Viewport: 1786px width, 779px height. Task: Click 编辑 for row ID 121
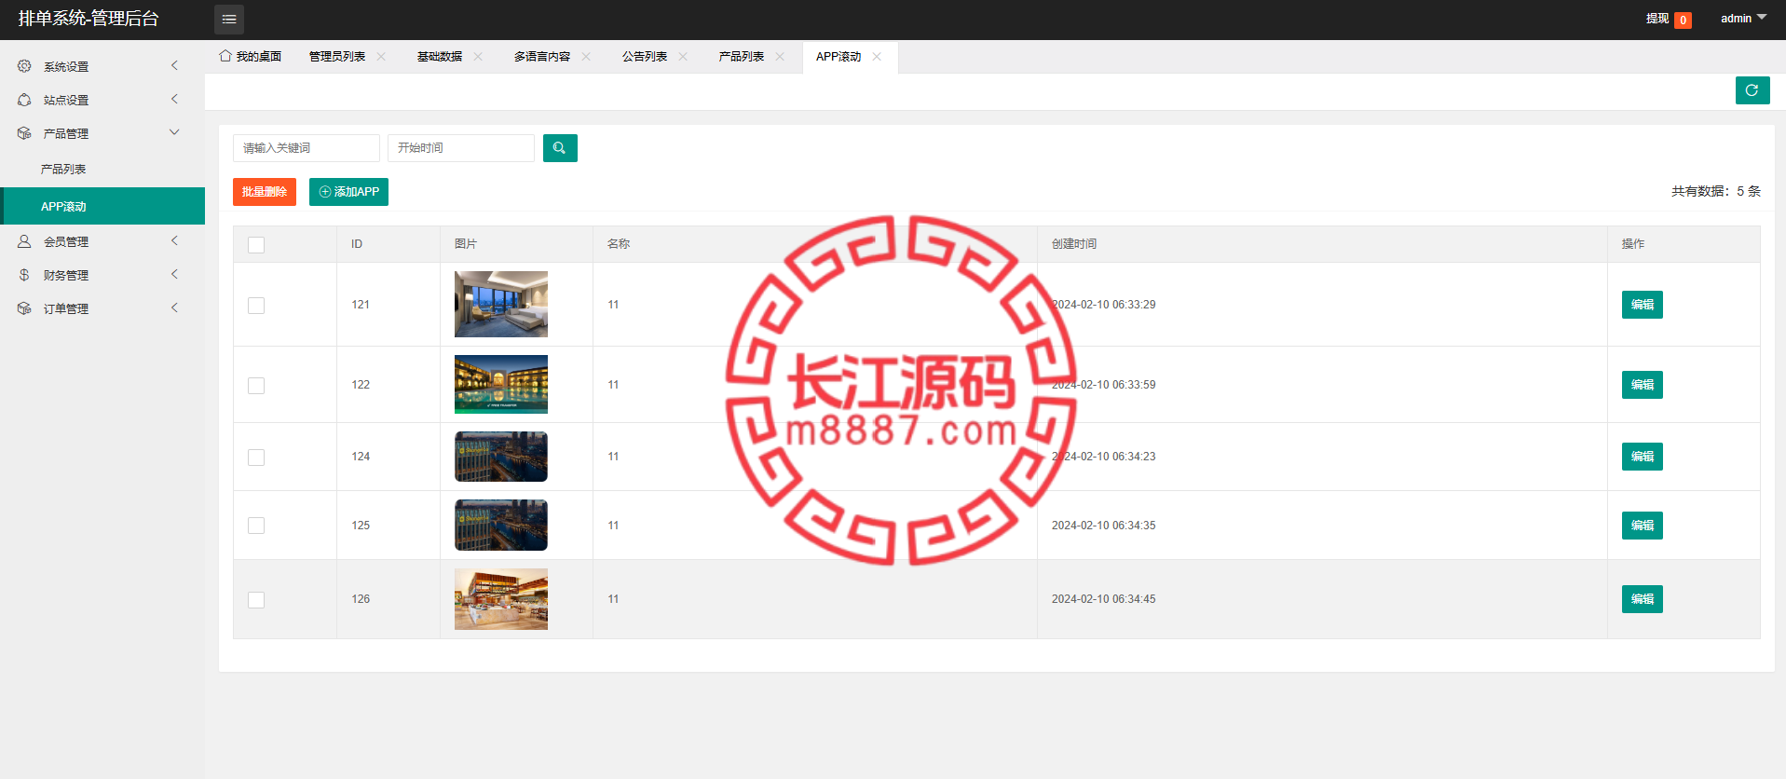pos(1643,305)
